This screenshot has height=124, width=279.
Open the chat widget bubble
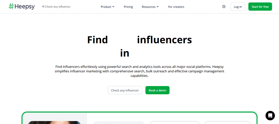(x=270, y=116)
